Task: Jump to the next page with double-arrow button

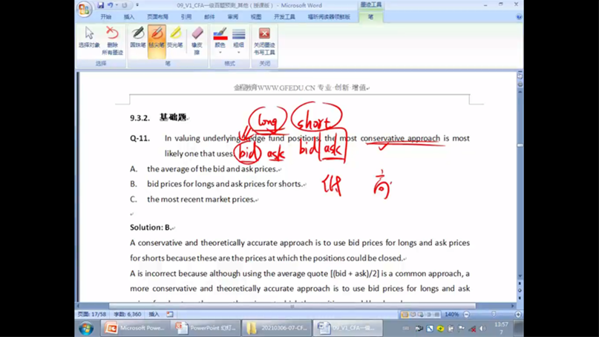Action: tap(520, 297)
